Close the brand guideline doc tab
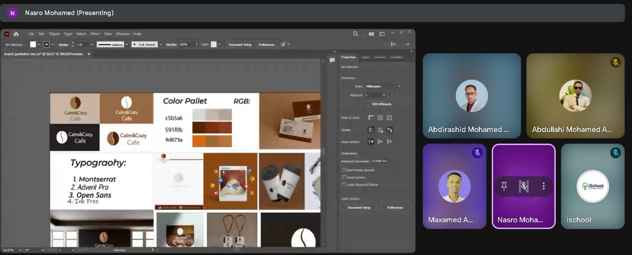Image resolution: width=632 pixels, height=255 pixels. (x=88, y=54)
